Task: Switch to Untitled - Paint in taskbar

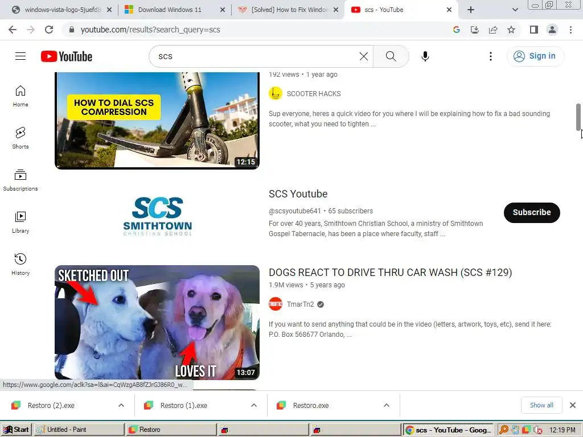Action: 79,430
